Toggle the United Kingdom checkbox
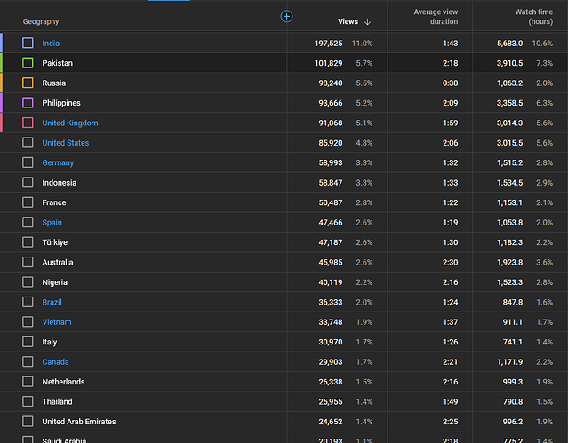Image resolution: width=568 pixels, height=443 pixels. tap(28, 123)
